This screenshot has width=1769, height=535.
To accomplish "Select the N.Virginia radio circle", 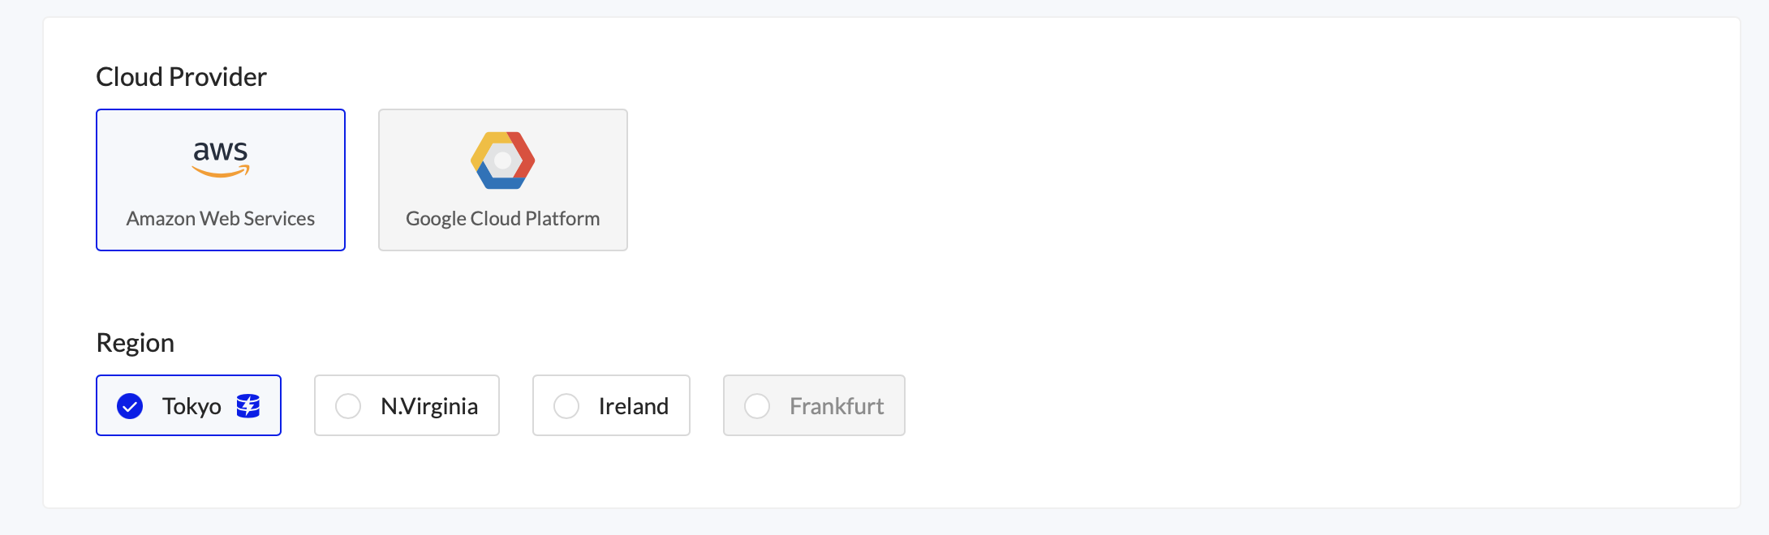I will pos(348,406).
